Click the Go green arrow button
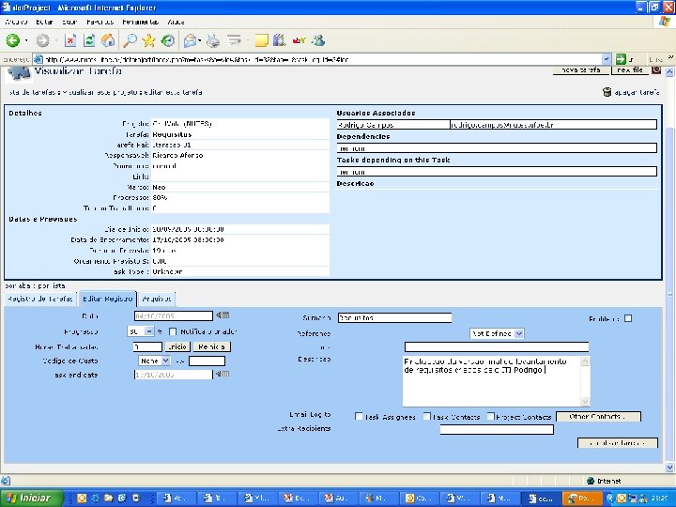 point(621,59)
